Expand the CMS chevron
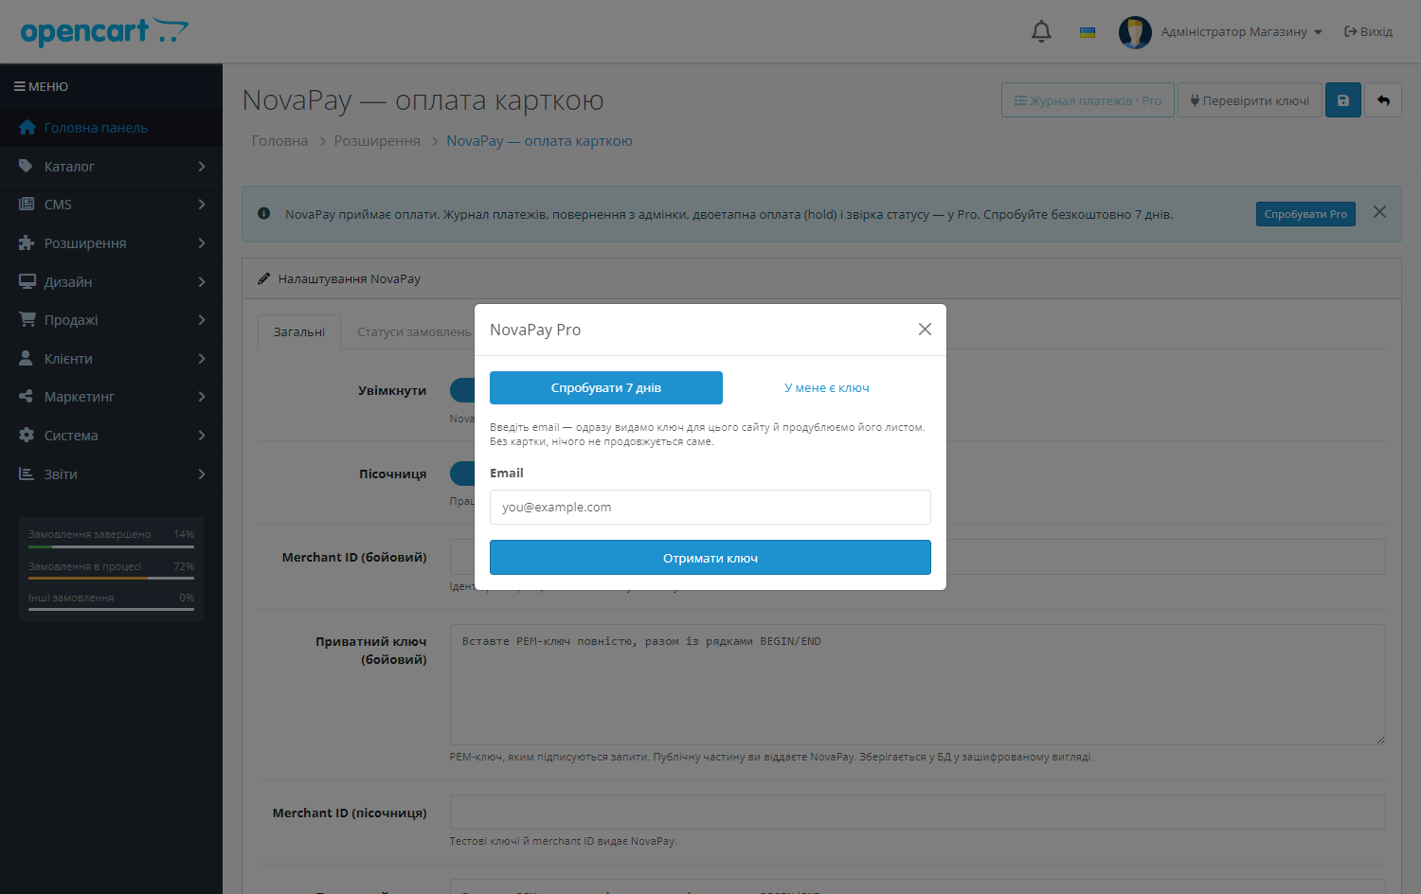The width and height of the screenshot is (1421, 894). pos(202,205)
